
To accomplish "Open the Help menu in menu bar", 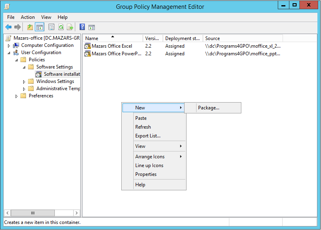I will click(x=62, y=17).
